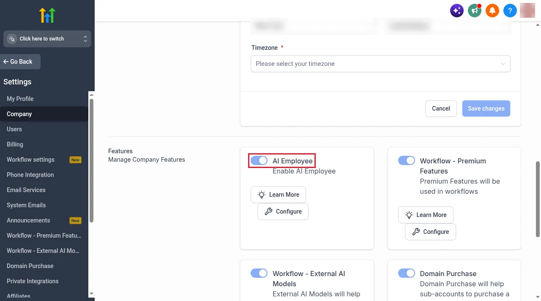This screenshot has width=541, height=301.
Task: Click the main page vertical scrollbar
Action: coord(538,199)
